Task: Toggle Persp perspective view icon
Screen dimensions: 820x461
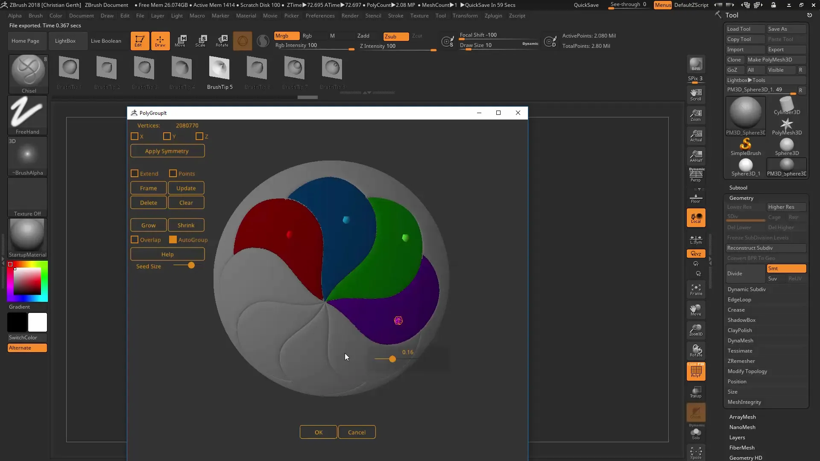Action: [696, 175]
